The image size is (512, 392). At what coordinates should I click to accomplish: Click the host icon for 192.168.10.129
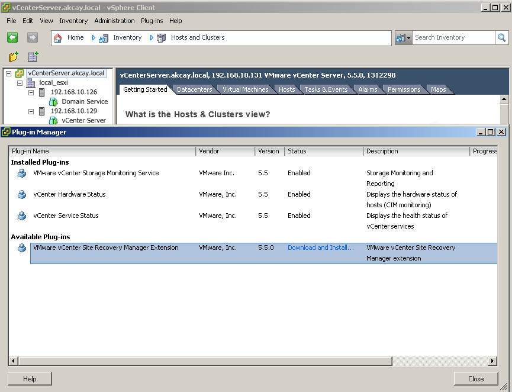click(42, 111)
